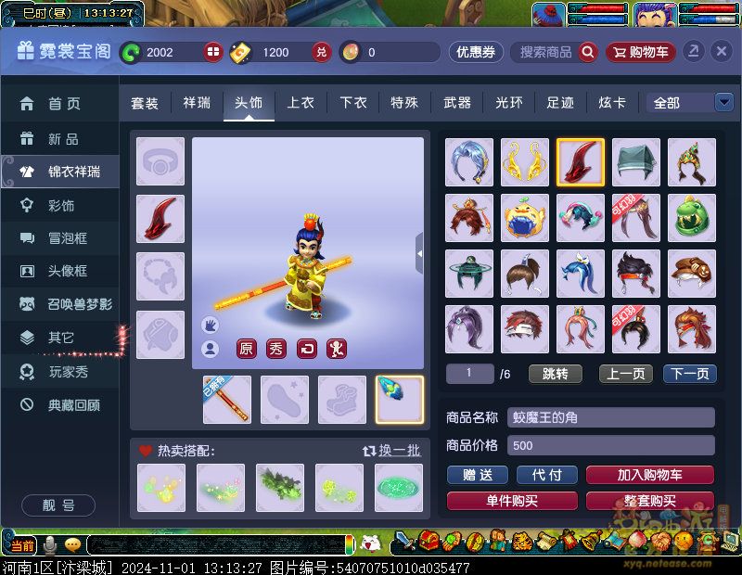Click 加入购物车 add to cart
Screen dimensions: 742x575
coord(650,475)
